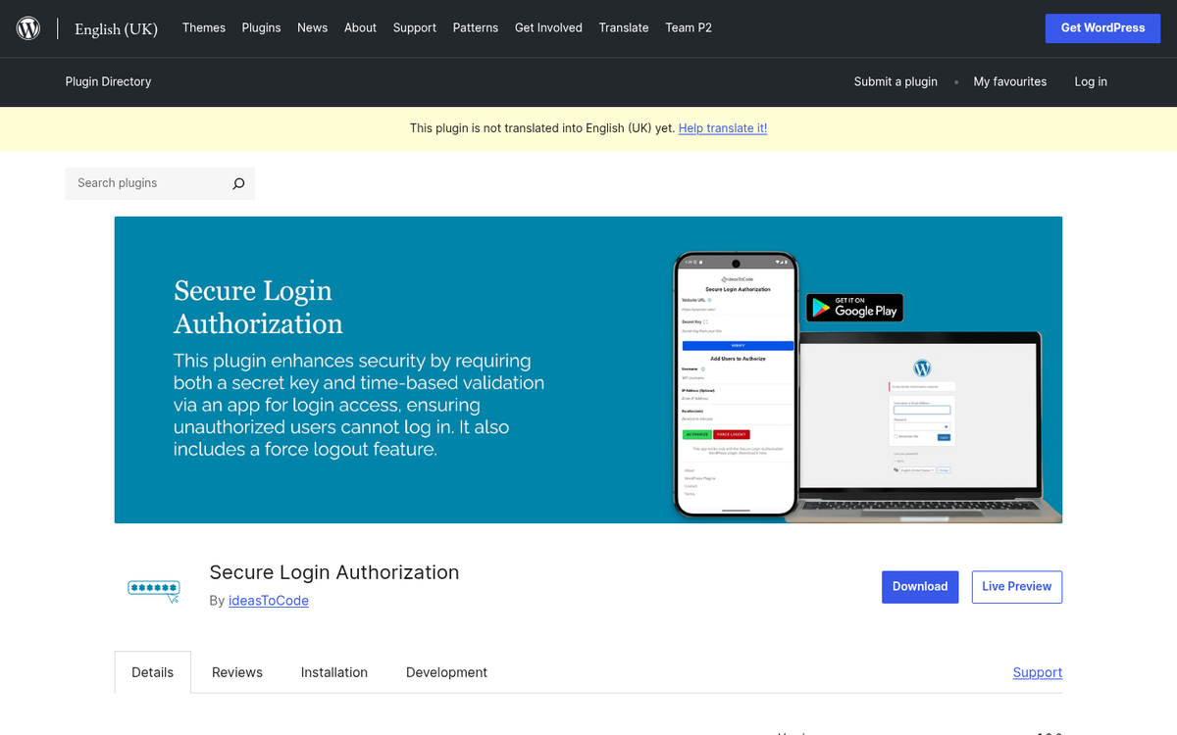Open the Patterns section
The height and width of the screenshot is (735, 1177).
[476, 27]
